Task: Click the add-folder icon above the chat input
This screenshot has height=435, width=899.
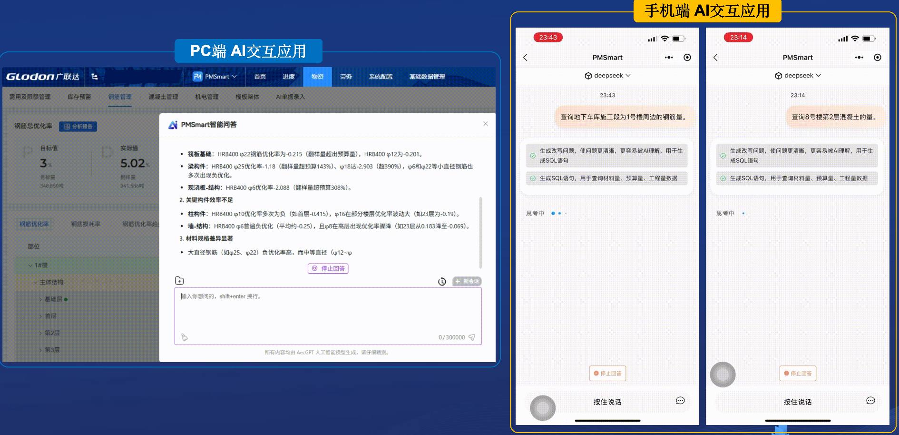Action: tap(179, 281)
